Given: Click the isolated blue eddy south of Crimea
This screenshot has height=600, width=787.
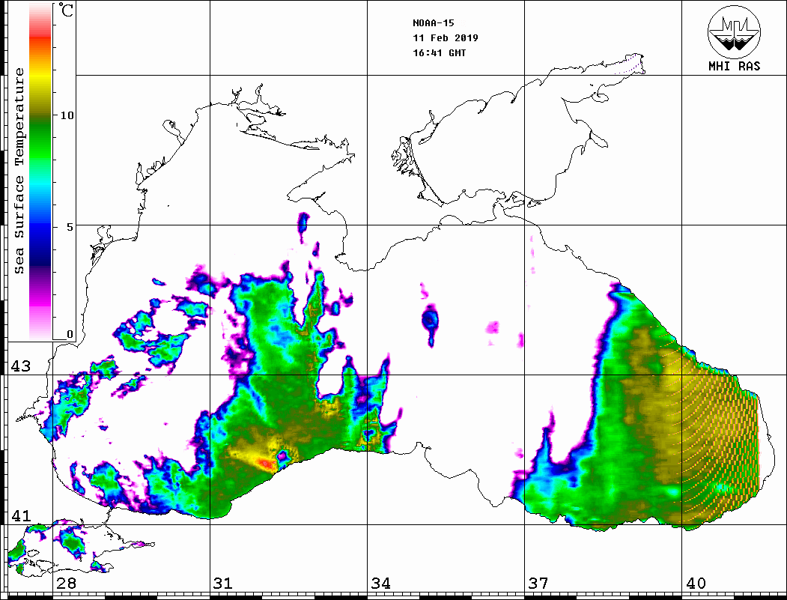Looking at the screenshot, I should (x=430, y=321).
